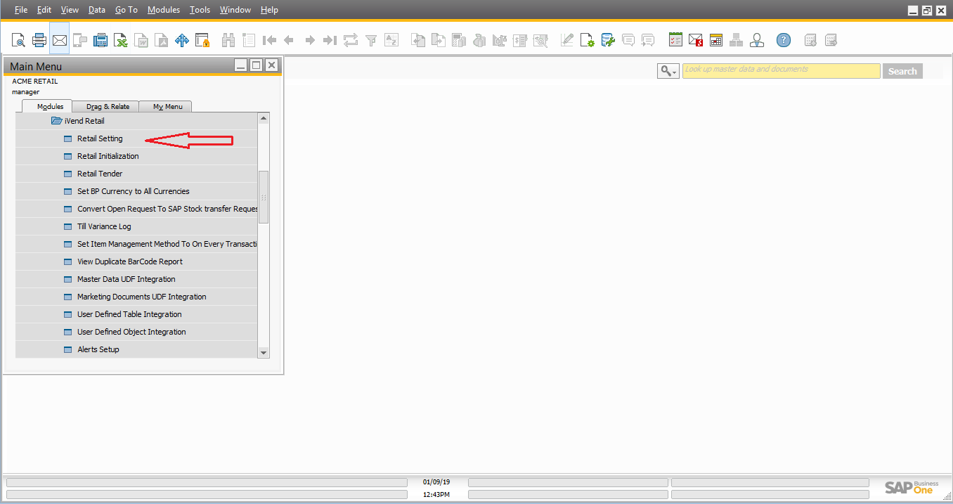Open Print Preview from the toolbar
Screen dimensions: 953x504
click(18, 40)
